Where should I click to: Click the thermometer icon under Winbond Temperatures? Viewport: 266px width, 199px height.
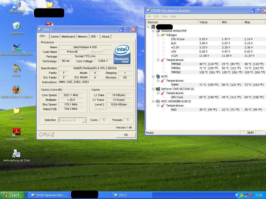pyautogui.click(x=163, y=60)
